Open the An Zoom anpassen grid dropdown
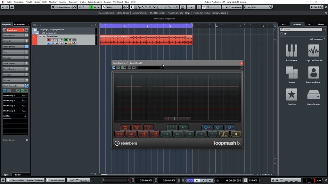The width and height of the screenshot is (328, 184). [232, 7]
